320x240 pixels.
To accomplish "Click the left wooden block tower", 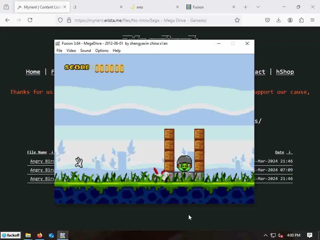I will click(x=169, y=150).
